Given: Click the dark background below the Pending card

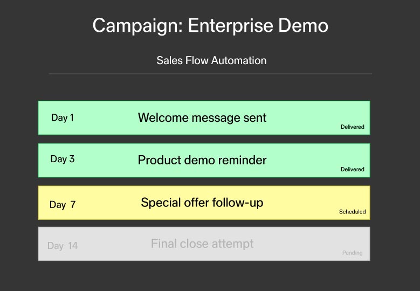Looking at the screenshot, I should pos(210,276).
